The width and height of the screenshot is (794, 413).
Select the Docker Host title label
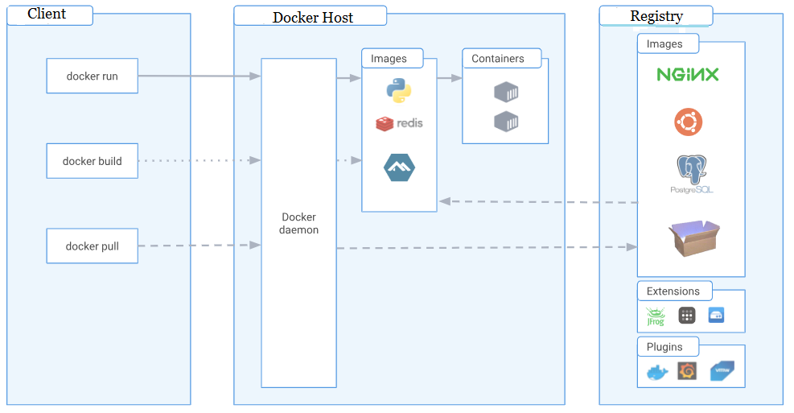(312, 17)
